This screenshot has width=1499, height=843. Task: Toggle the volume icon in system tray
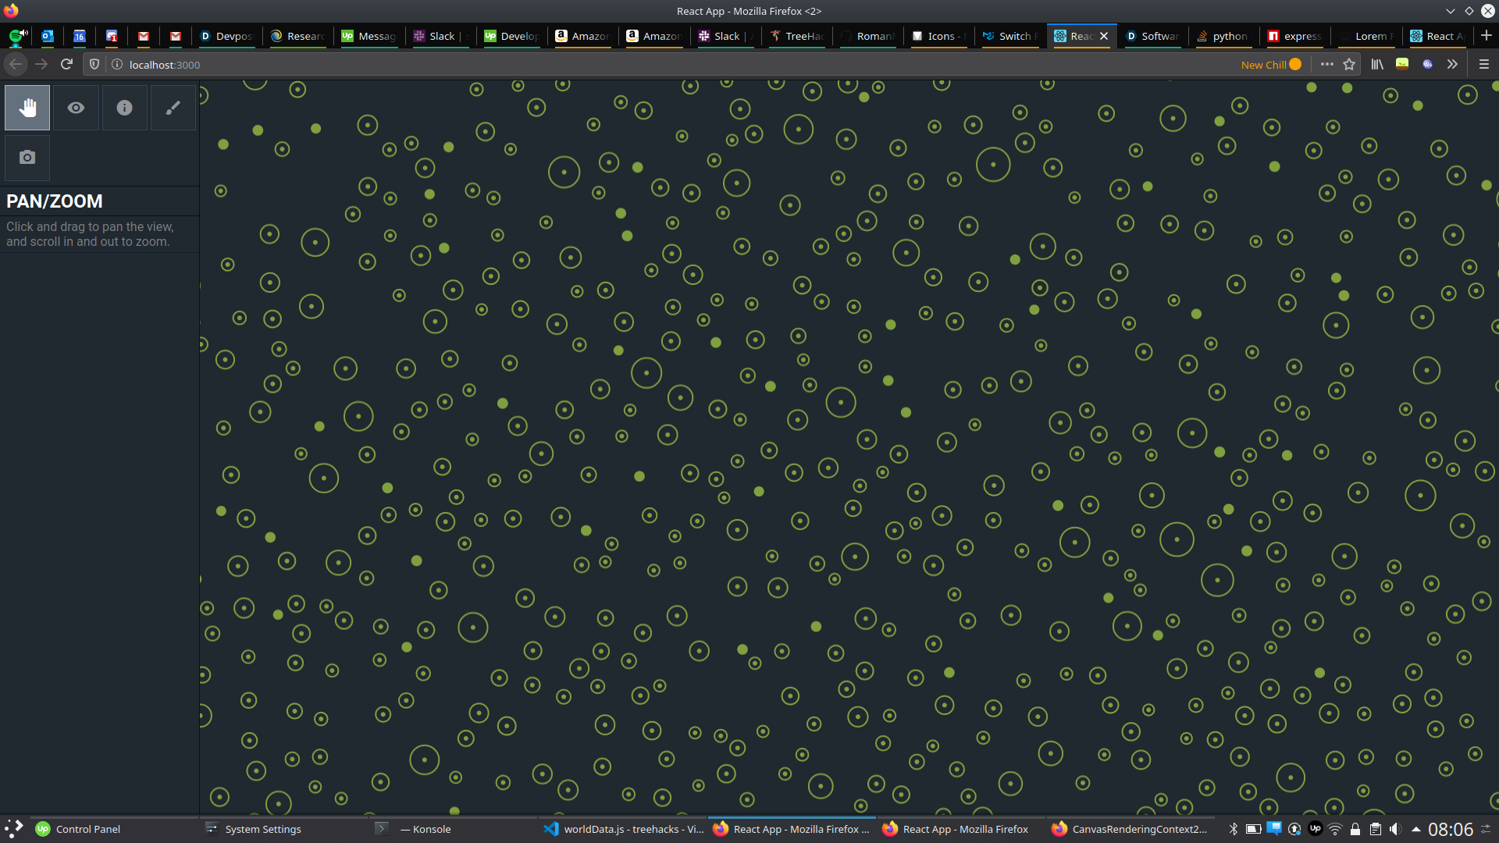[1395, 829]
